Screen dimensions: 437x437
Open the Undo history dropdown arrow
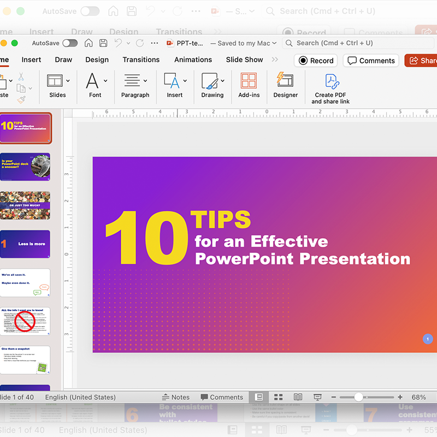pyautogui.click(x=128, y=43)
